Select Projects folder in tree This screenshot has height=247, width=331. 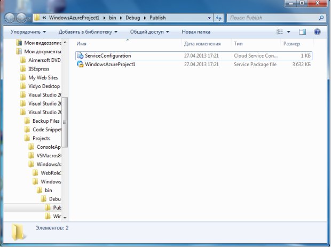coord(41,138)
